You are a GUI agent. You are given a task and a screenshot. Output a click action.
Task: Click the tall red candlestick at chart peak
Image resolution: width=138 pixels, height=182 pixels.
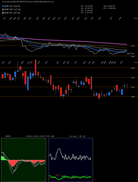pos(36,68)
